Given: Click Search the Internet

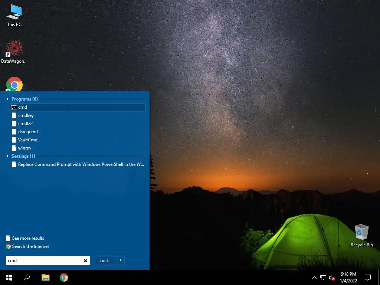Looking at the screenshot, I should 30,246.
